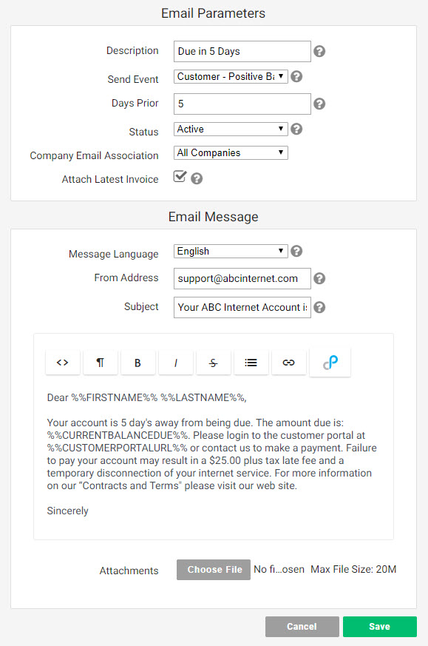Show help for the Send Event field
Screen dimensions: 428x646
pos(296,76)
